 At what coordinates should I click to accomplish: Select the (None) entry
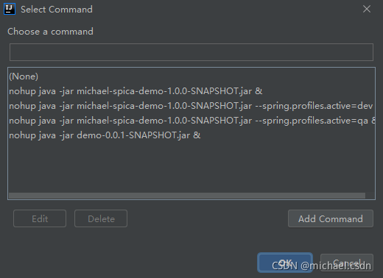point(191,76)
